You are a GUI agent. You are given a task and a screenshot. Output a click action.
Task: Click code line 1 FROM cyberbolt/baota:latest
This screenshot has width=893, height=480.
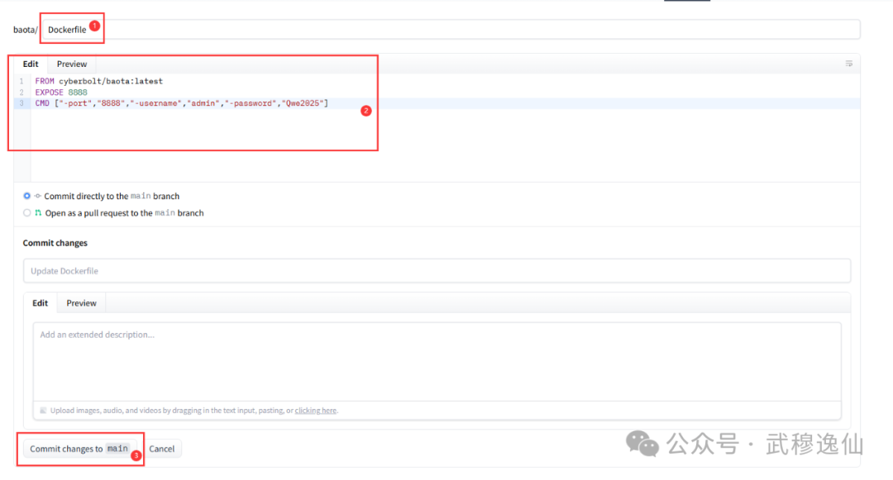click(99, 81)
